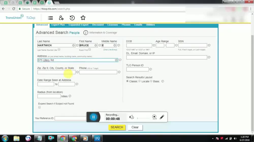Select Classic results layout
The width and height of the screenshot is (254, 142).
click(x=127, y=81)
